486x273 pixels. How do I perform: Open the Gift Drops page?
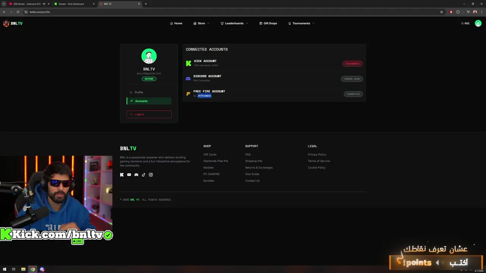(268, 24)
